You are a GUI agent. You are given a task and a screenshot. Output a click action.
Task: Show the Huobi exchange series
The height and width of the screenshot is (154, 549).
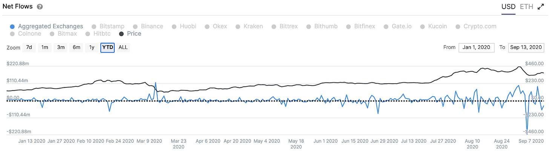click(188, 26)
